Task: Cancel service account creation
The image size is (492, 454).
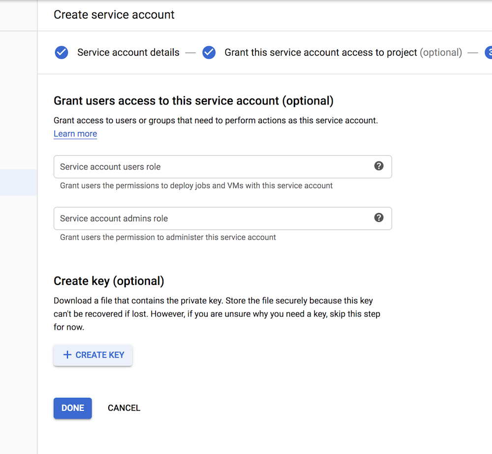Action: pos(124,408)
